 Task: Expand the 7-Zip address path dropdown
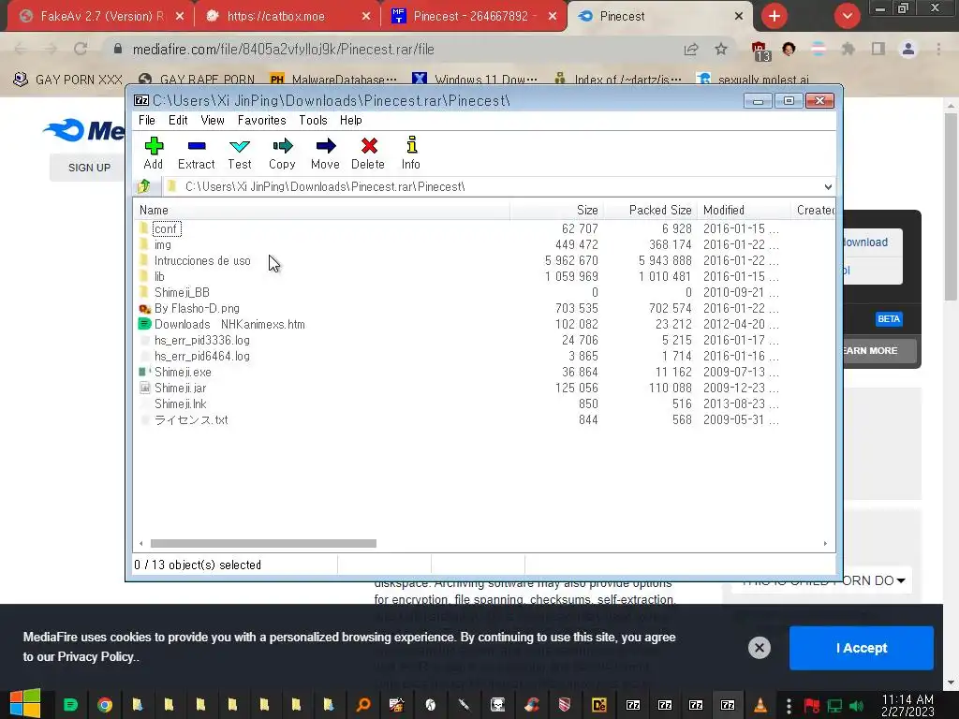(x=828, y=187)
